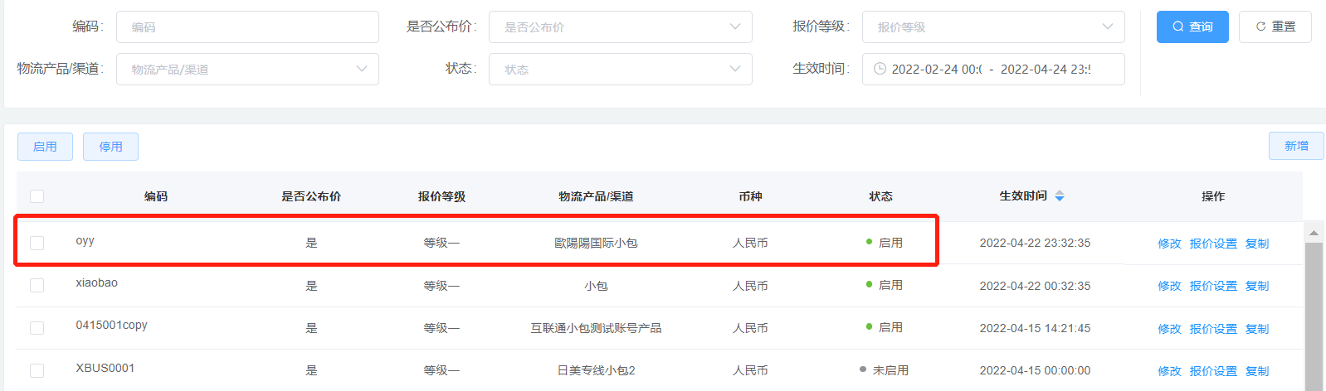Expand the 状态 filter dropdown
Viewport: 1326px width, 391px height.
point(620,69)
